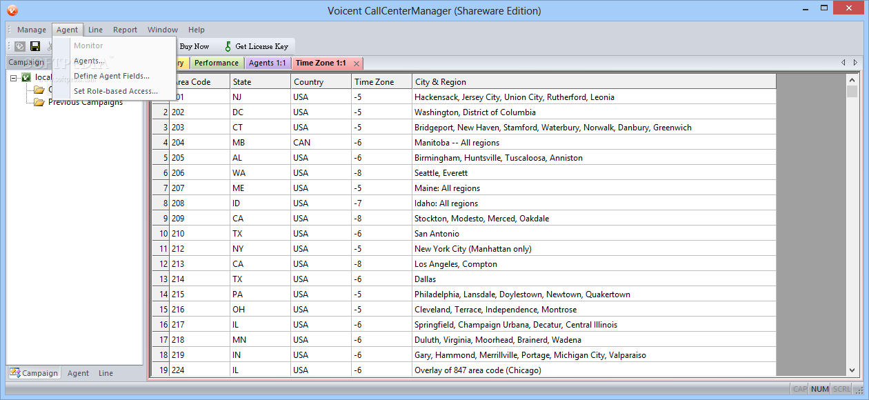Open the Manage menu
Screen dimensions: 869x400
coord(32,30)
